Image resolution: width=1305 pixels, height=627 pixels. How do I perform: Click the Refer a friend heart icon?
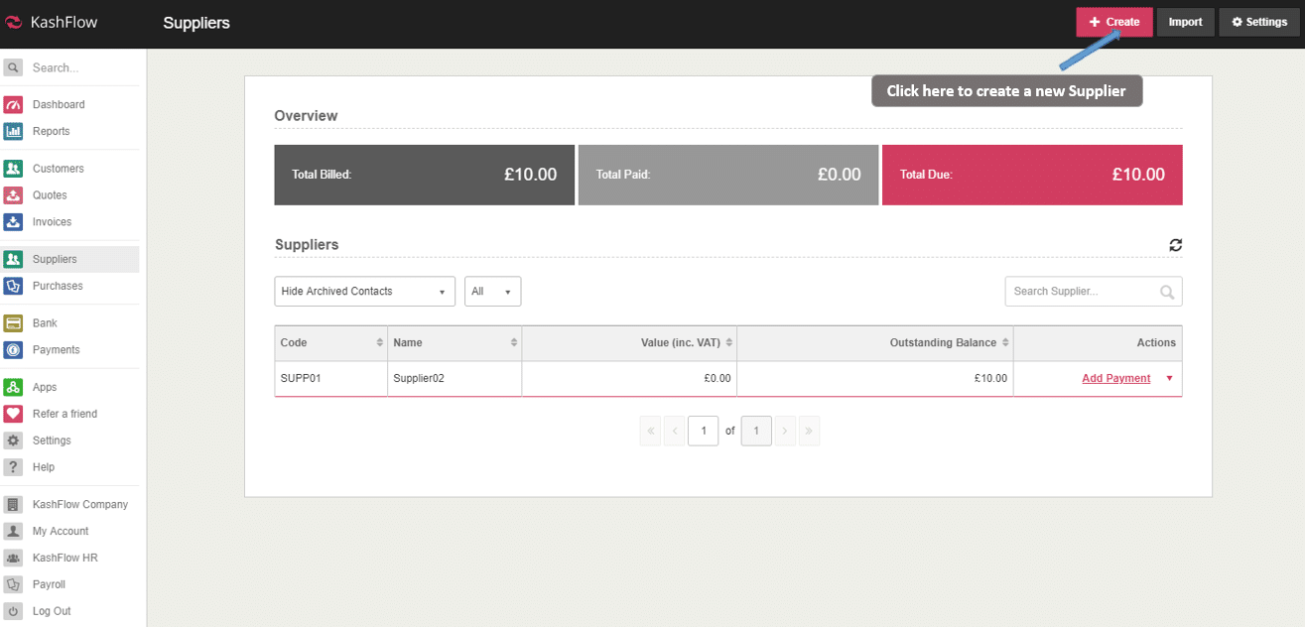pyautogui.click(x=13, y=414)
